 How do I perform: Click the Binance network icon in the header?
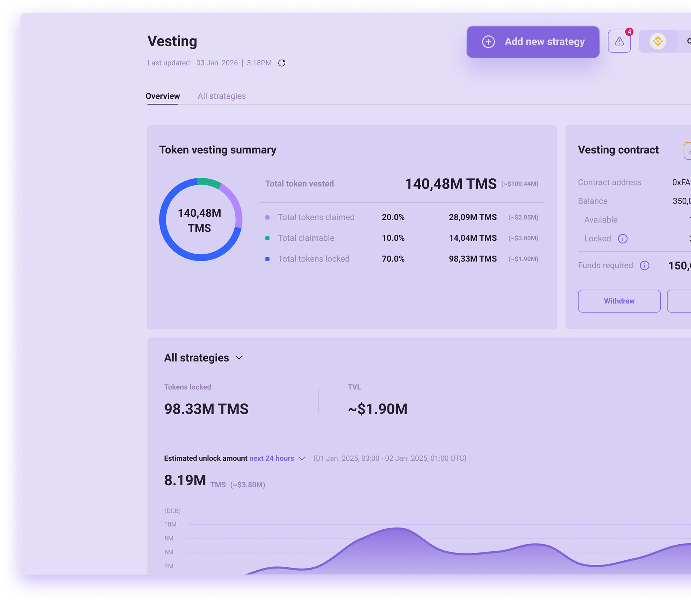click(x=658, y=41)
